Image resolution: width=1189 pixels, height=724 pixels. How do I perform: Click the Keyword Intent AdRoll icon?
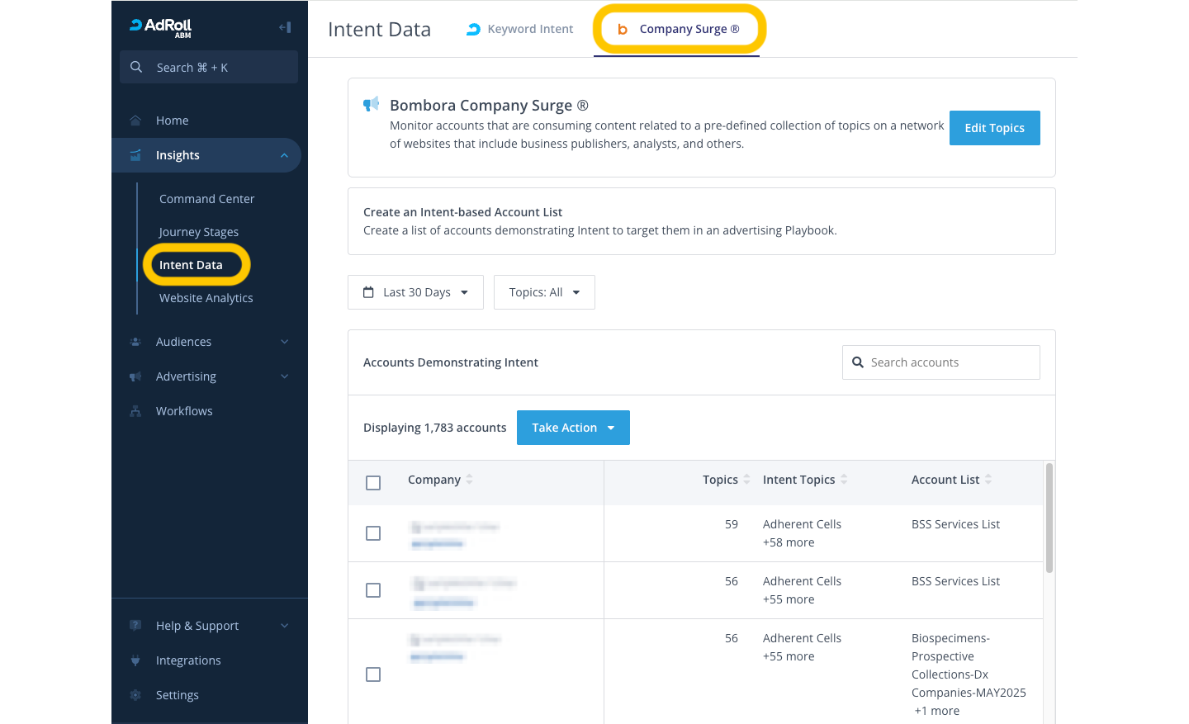pos(473,29)
